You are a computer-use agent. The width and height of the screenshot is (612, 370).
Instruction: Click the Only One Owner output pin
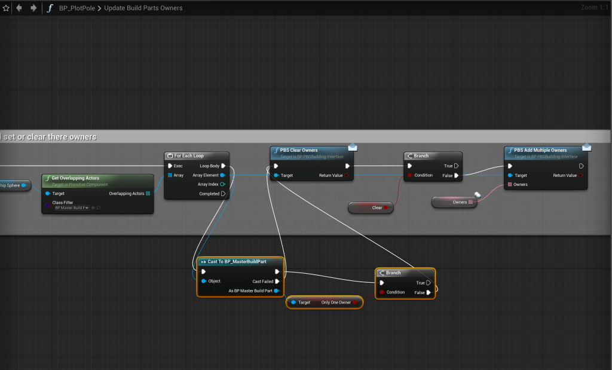pyautogui.click(x=355, y=302)
